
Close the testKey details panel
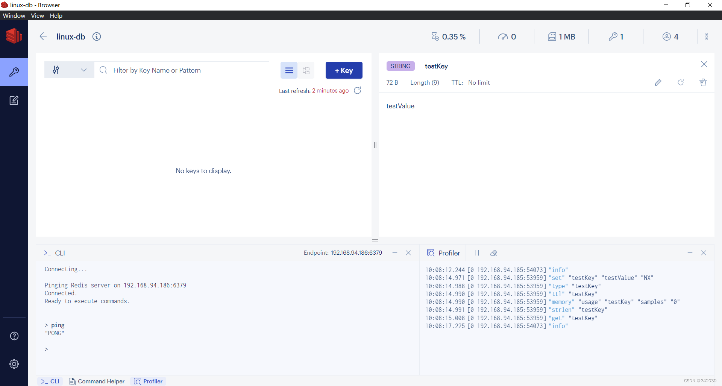704,64
